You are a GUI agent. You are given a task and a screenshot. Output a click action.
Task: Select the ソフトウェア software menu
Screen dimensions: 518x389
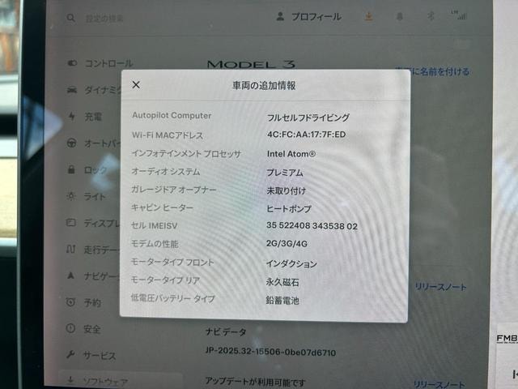click(x=105, y=382)
